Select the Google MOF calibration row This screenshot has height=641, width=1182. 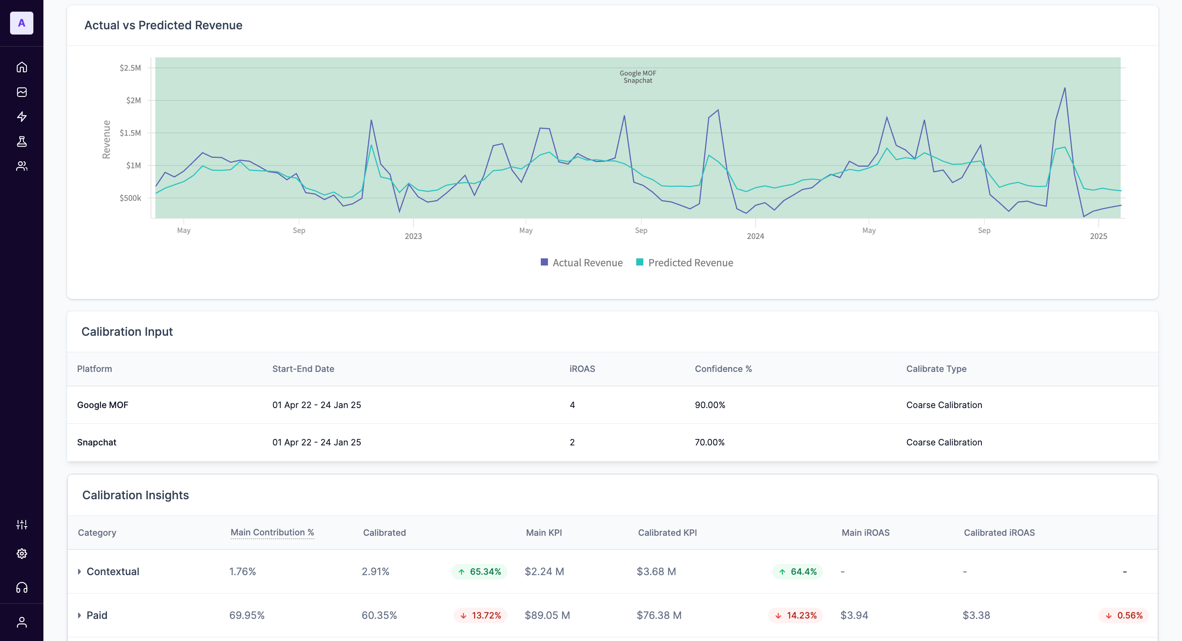[x=103, y=405]
